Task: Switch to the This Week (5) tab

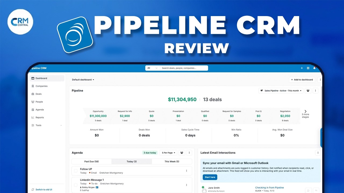Action: pyautogui.click(x=172, y=161)
